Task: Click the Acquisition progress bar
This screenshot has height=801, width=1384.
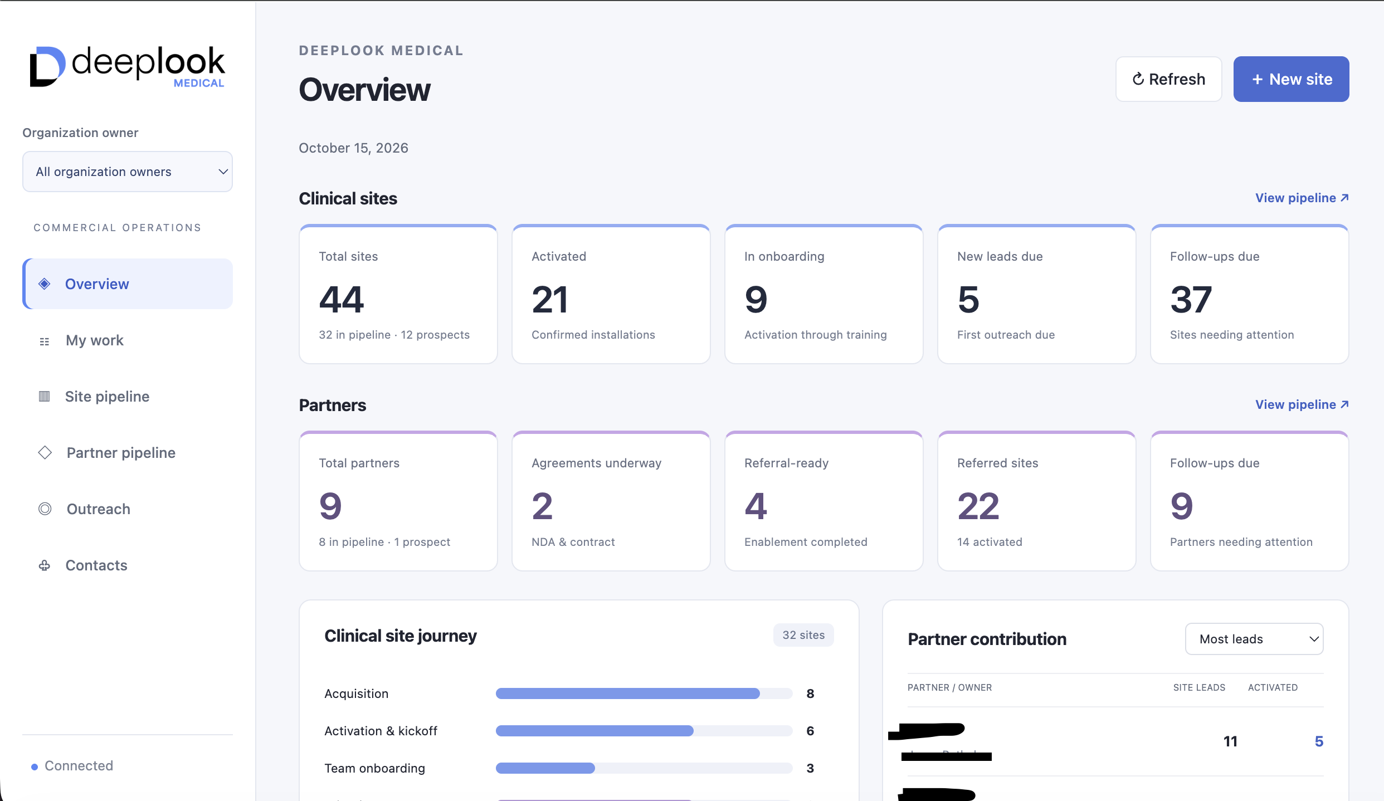Action: (x=644, y=693)
